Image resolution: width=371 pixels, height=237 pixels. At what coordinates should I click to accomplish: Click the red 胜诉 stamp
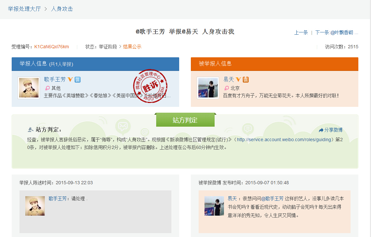pyautogui.click(x=150, y=86)
